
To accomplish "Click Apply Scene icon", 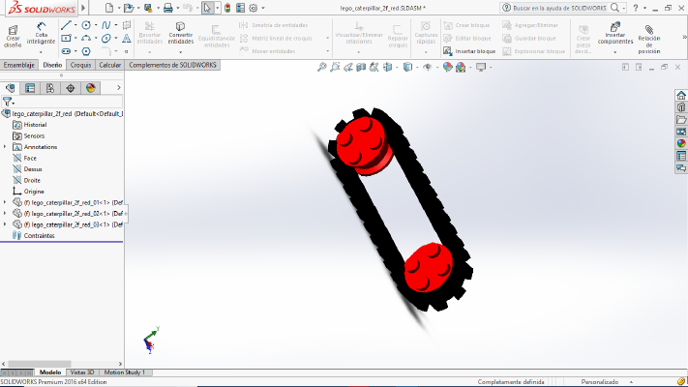I will pyautogui.click(x=461, y=67).
